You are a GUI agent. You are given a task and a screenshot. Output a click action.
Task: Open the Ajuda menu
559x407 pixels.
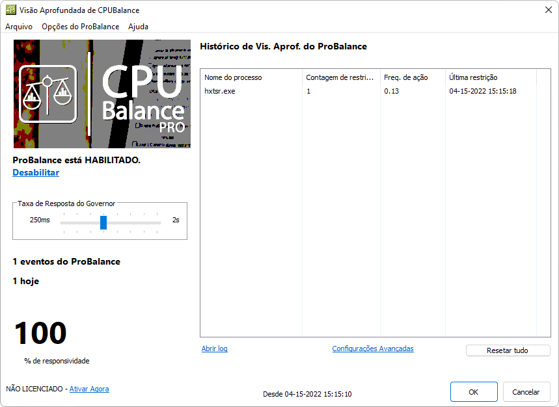point(139,27)
